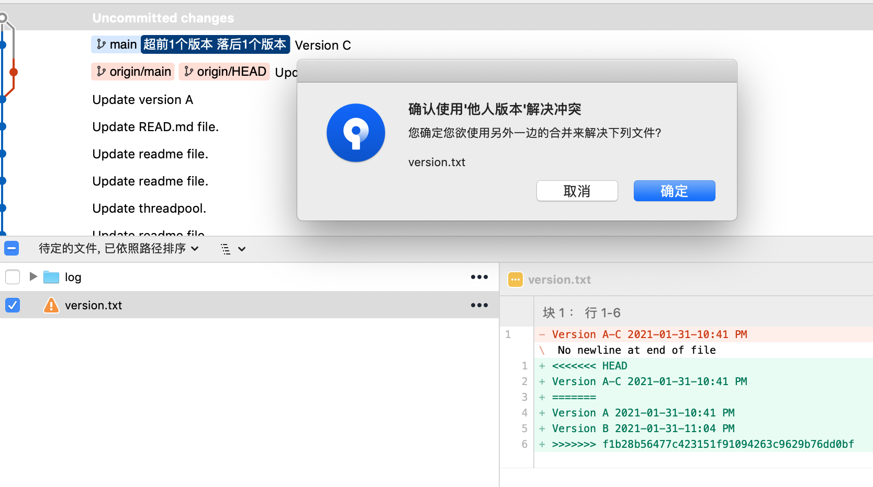Check the log folder checkbox
Viewport: 873px width, 487px height.
(13, 276)
